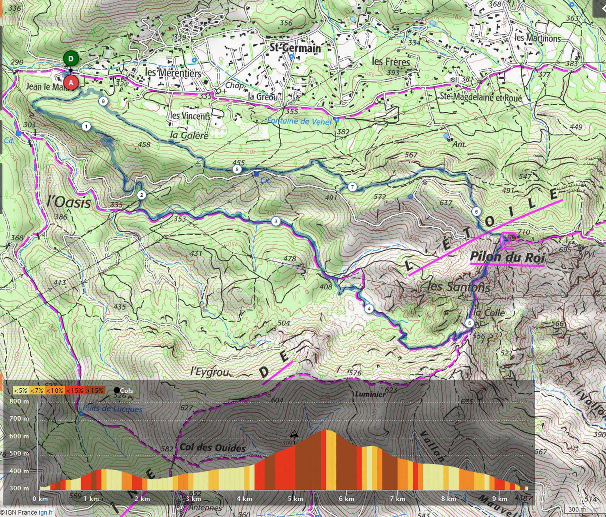Click the <7% slope legend swatch
Image resolution: width=606 pixels, height=517 pixels.
37,391
